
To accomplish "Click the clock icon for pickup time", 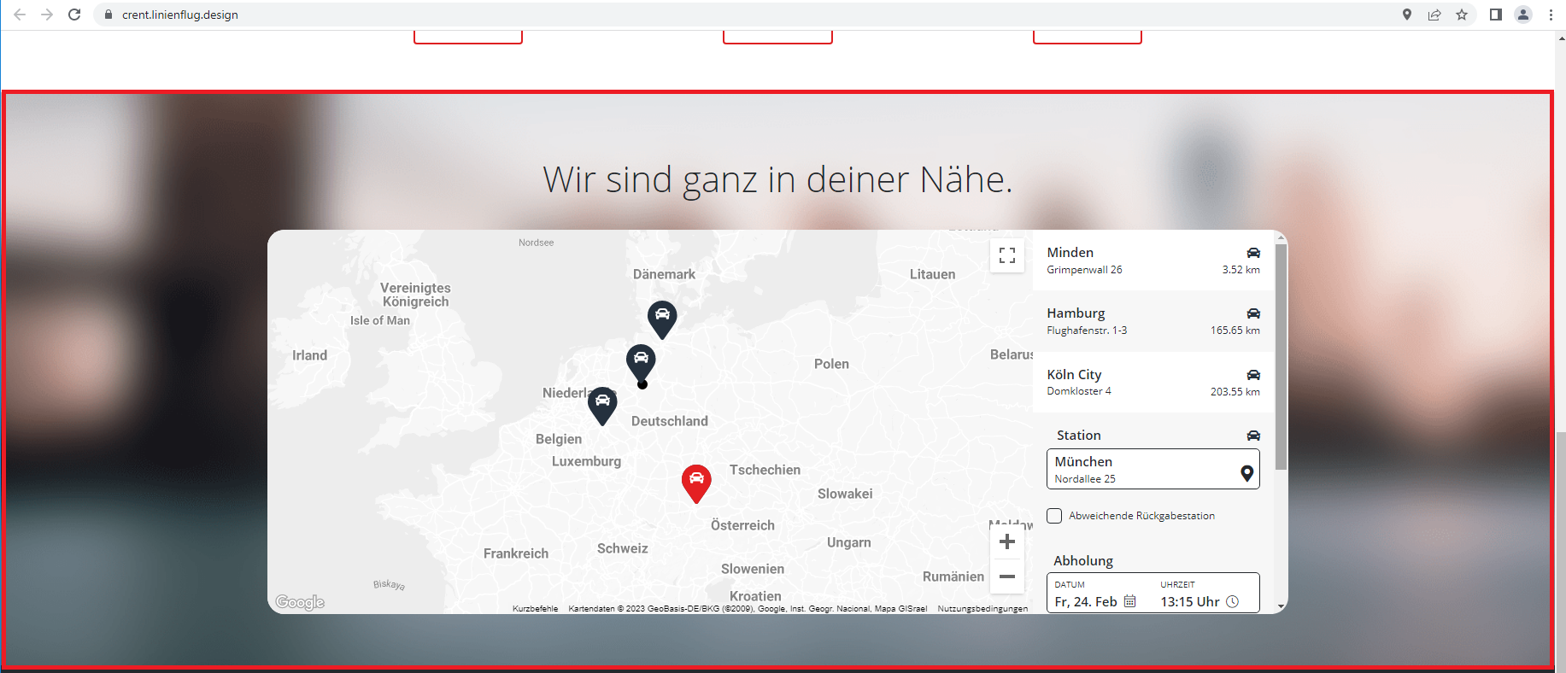I will [1232, 601].
